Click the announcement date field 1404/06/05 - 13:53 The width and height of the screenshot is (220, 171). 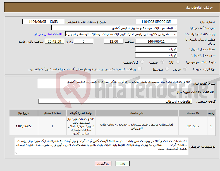coord(43,21)
